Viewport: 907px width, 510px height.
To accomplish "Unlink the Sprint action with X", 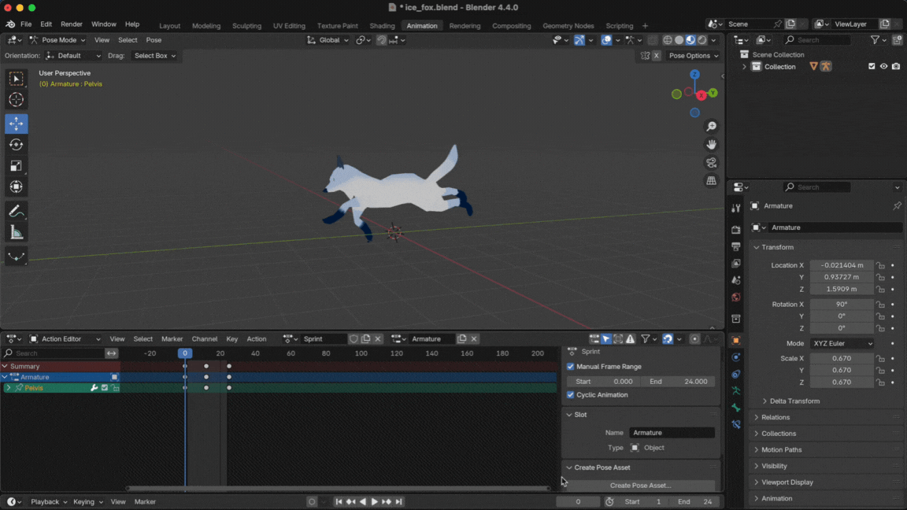I will pyautogui.click(x=378, y=339).
